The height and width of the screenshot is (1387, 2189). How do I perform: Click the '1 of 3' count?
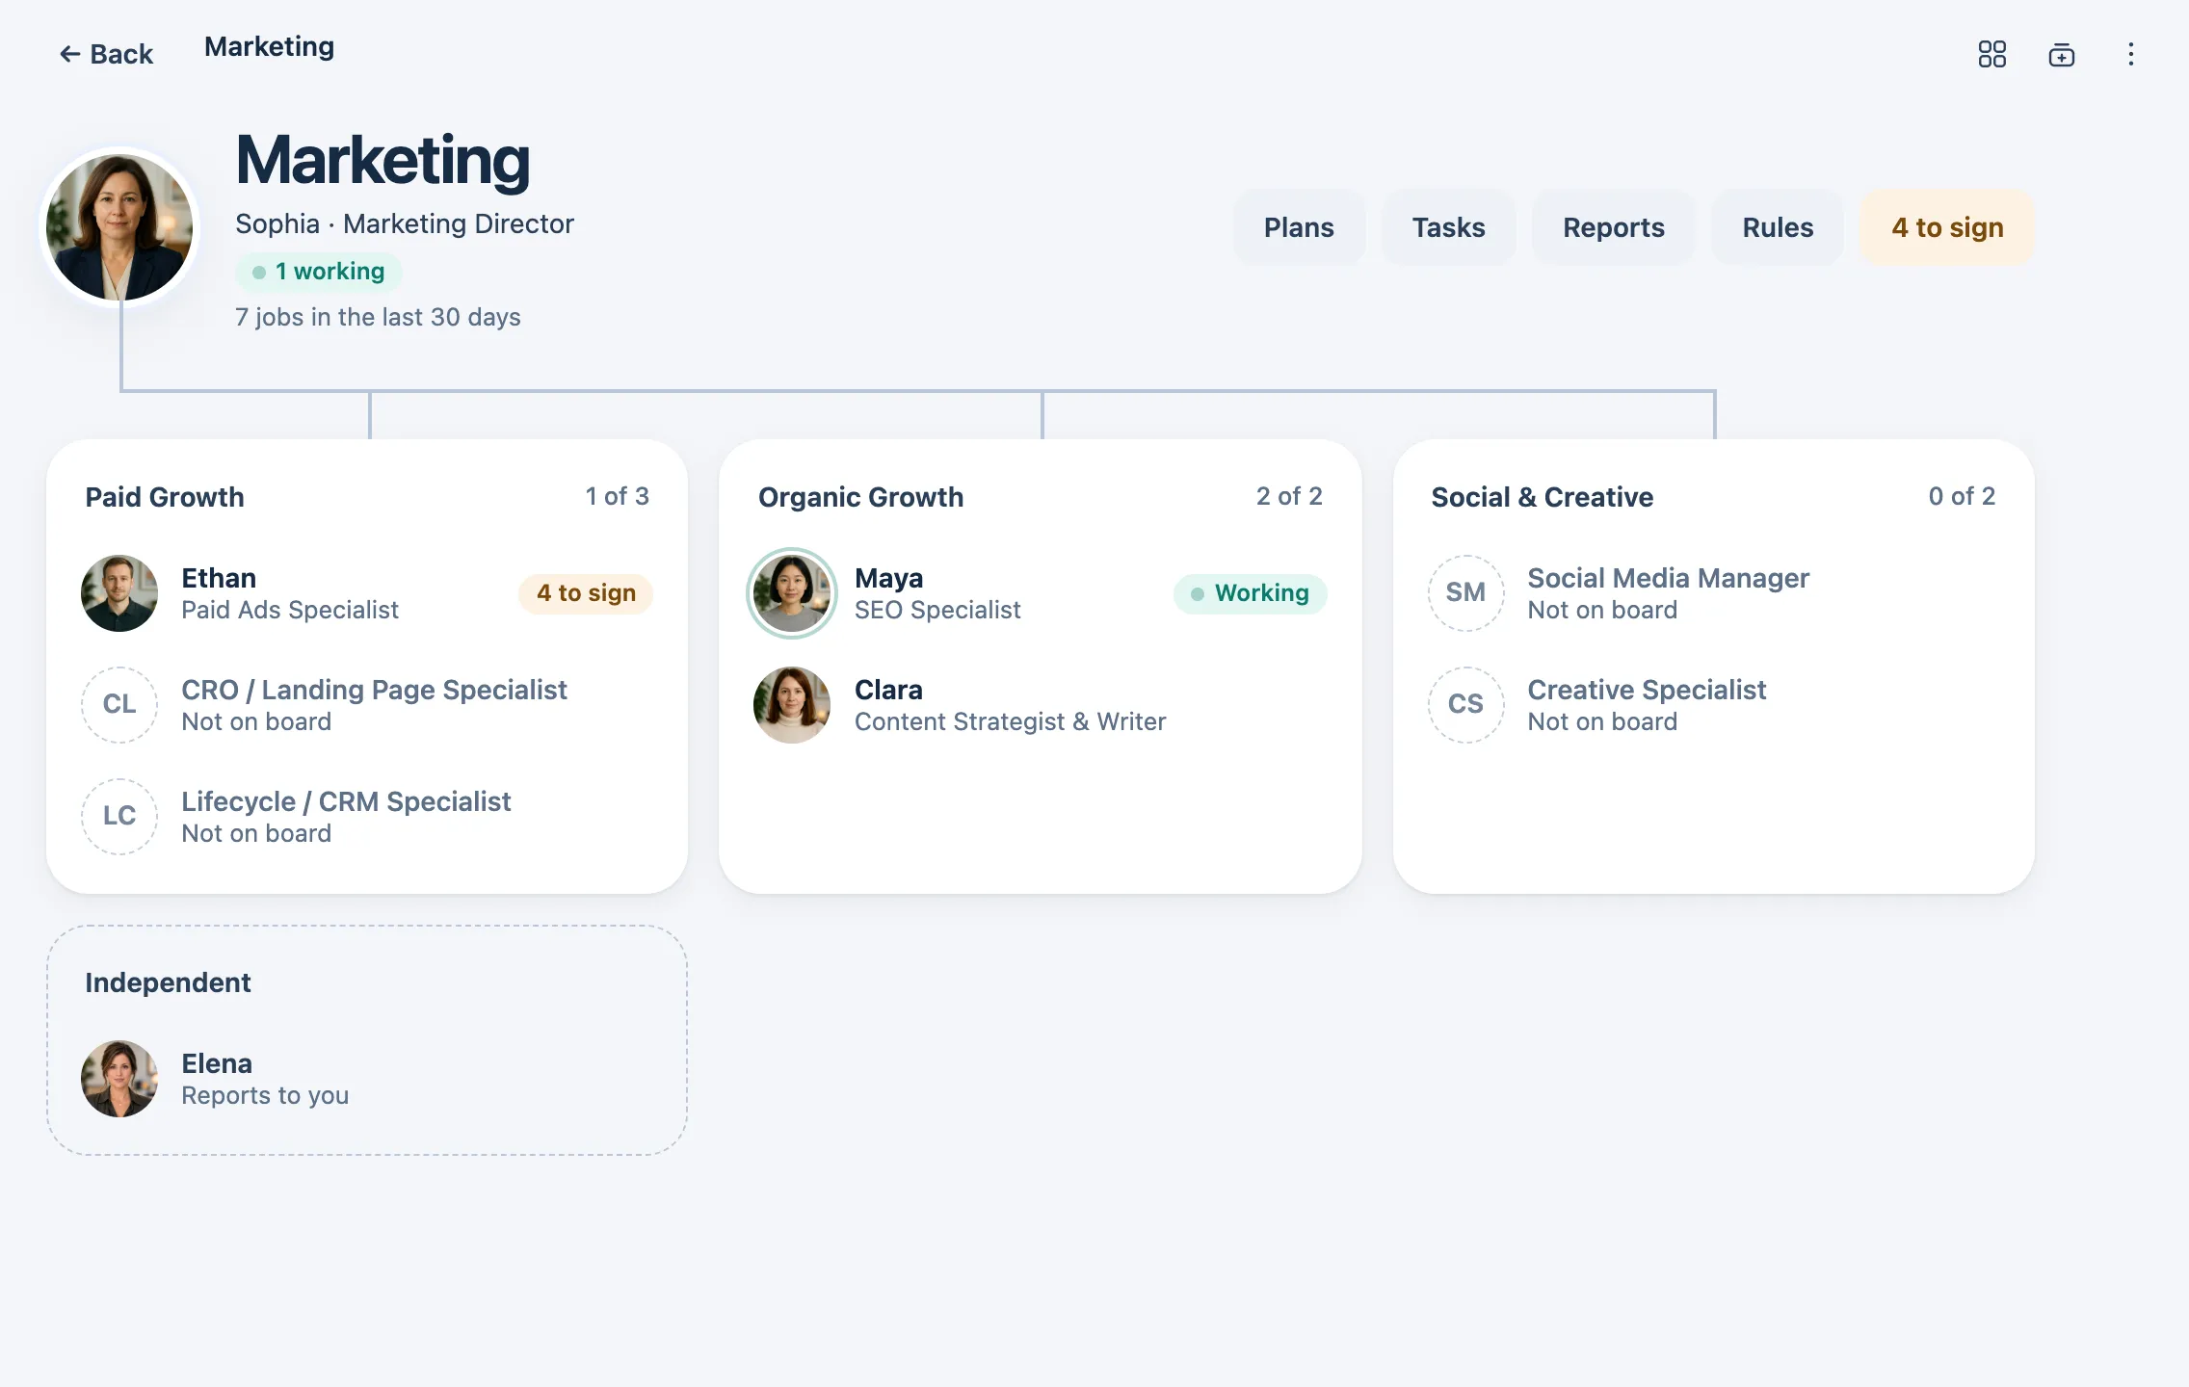tap(617, 496)
